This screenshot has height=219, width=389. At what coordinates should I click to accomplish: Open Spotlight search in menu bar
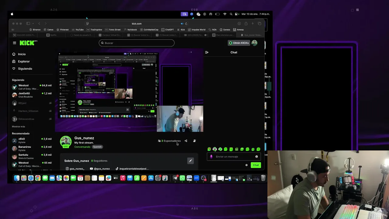point(231,14)
